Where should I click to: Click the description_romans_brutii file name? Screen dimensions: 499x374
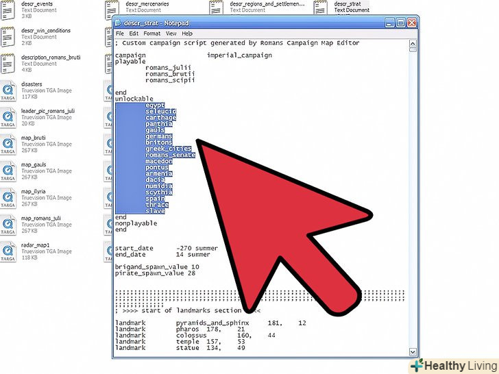pos(51,58)
